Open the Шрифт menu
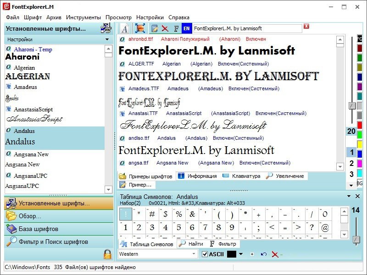367x275 pixels. (x=33, y=17)
